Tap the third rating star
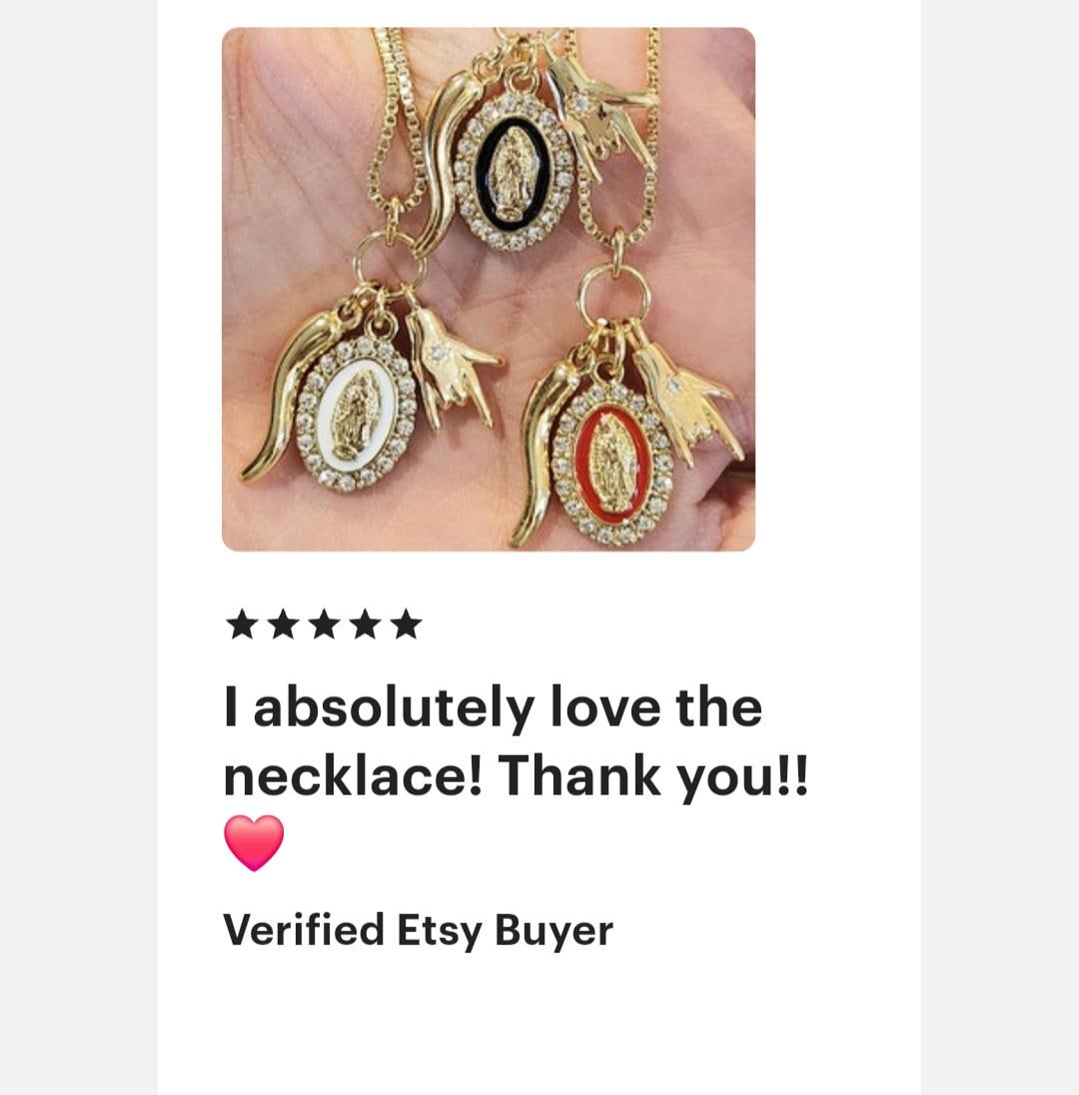Image resolution: width=1079 pixels, height=1095 pixels. tap(324, 623)
